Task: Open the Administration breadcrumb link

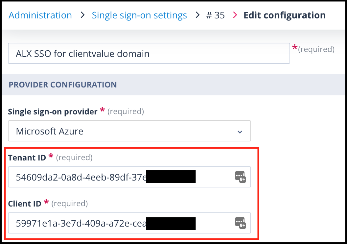Action: pos(40,15)
